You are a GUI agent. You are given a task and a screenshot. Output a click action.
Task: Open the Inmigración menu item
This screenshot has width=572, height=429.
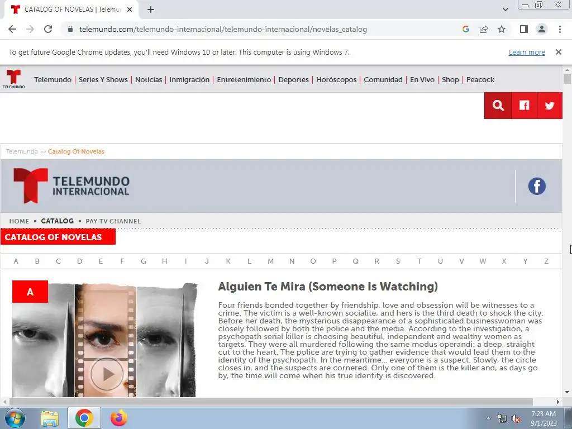189,79
